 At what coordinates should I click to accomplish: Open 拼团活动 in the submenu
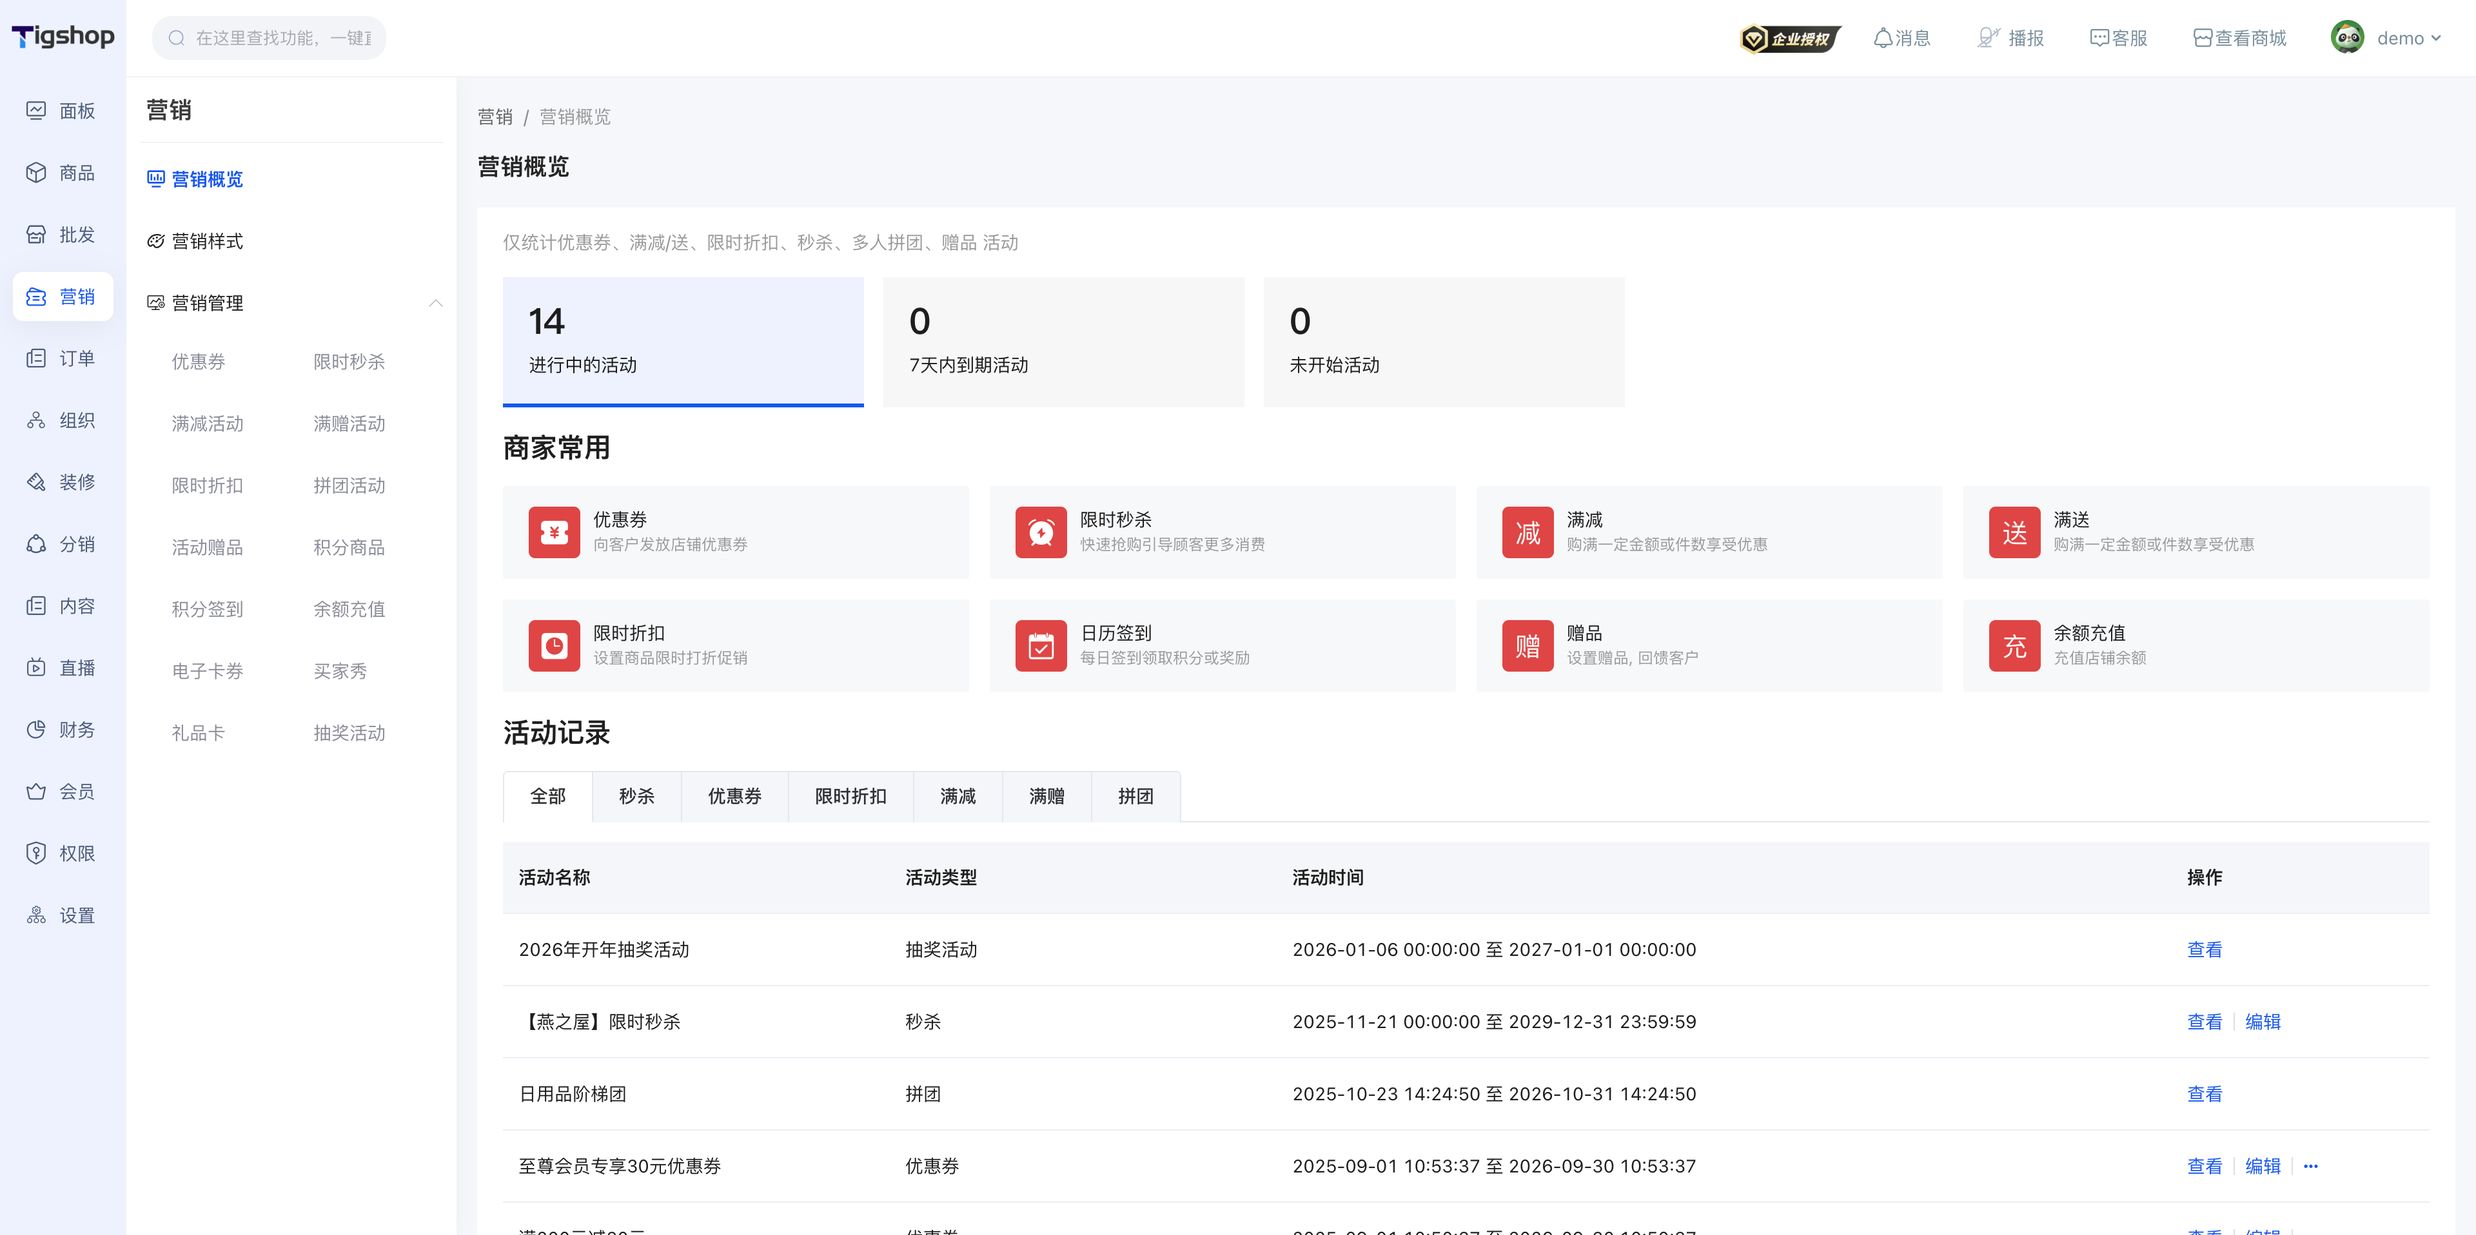[x=349, y=486]
